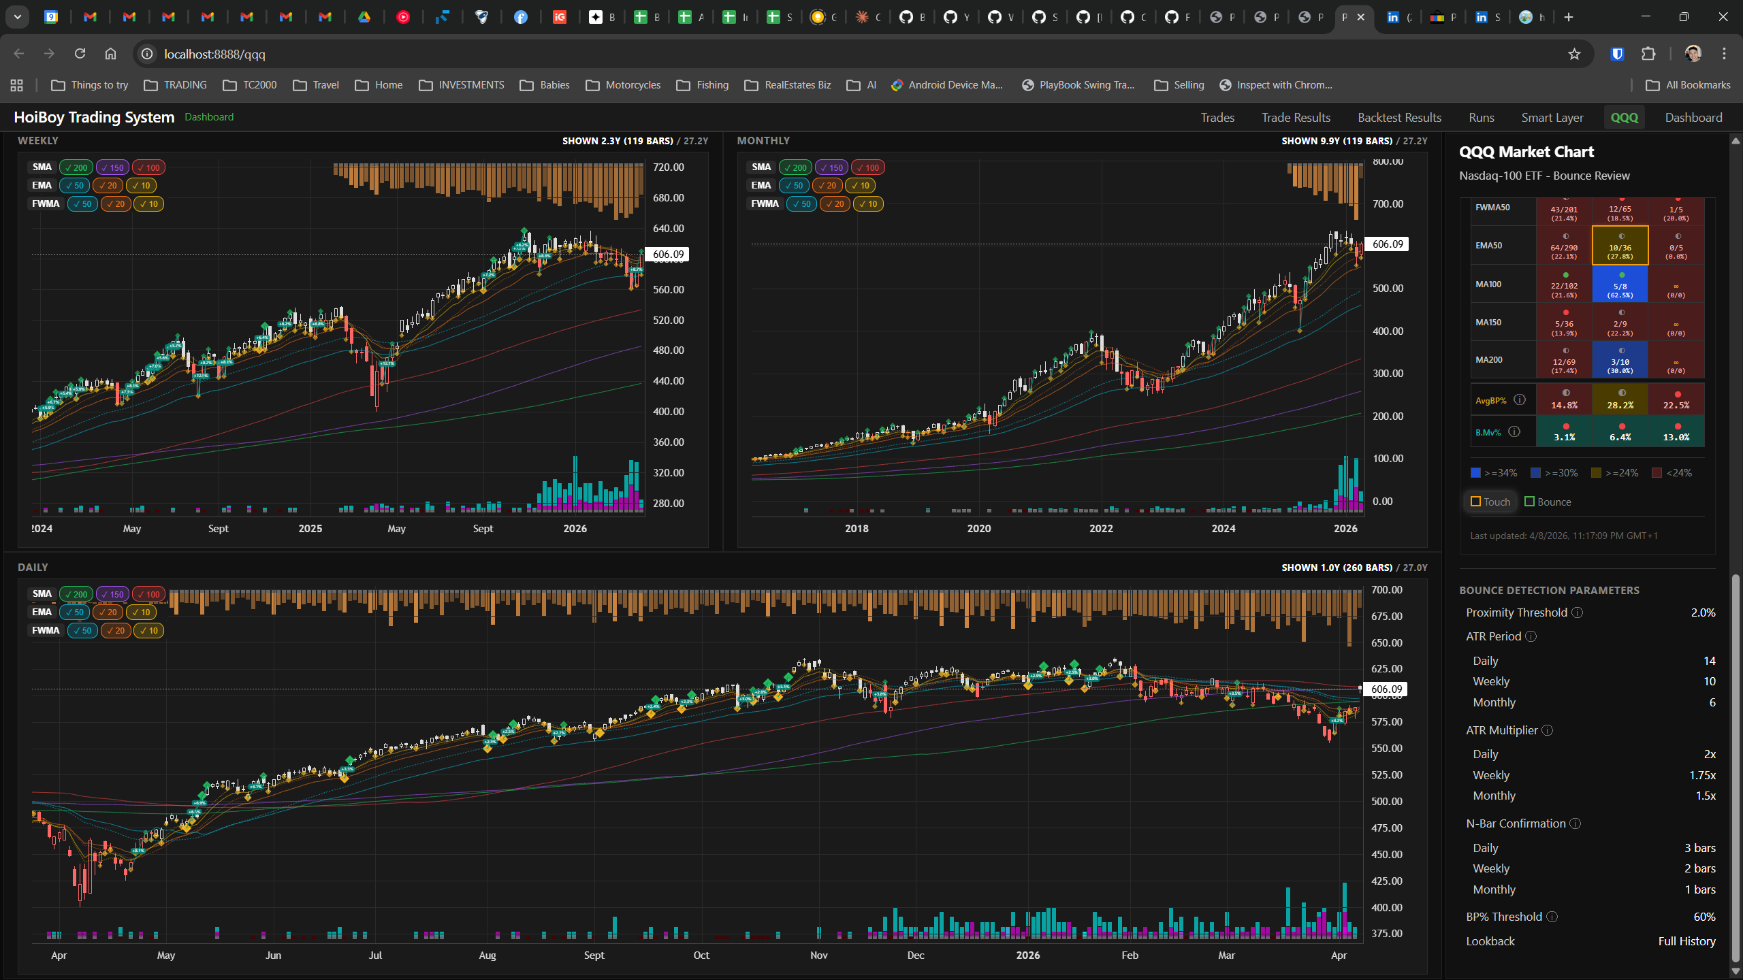
Task: Click the ATR Period info icon
Action: click(x=1531, y=636)
